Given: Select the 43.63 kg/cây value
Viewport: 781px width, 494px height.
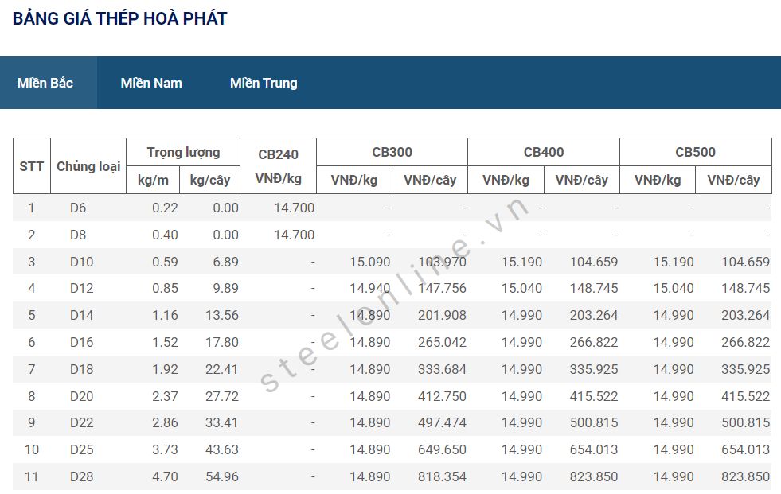Looking at the screenshot, I should tap(222, 449).
